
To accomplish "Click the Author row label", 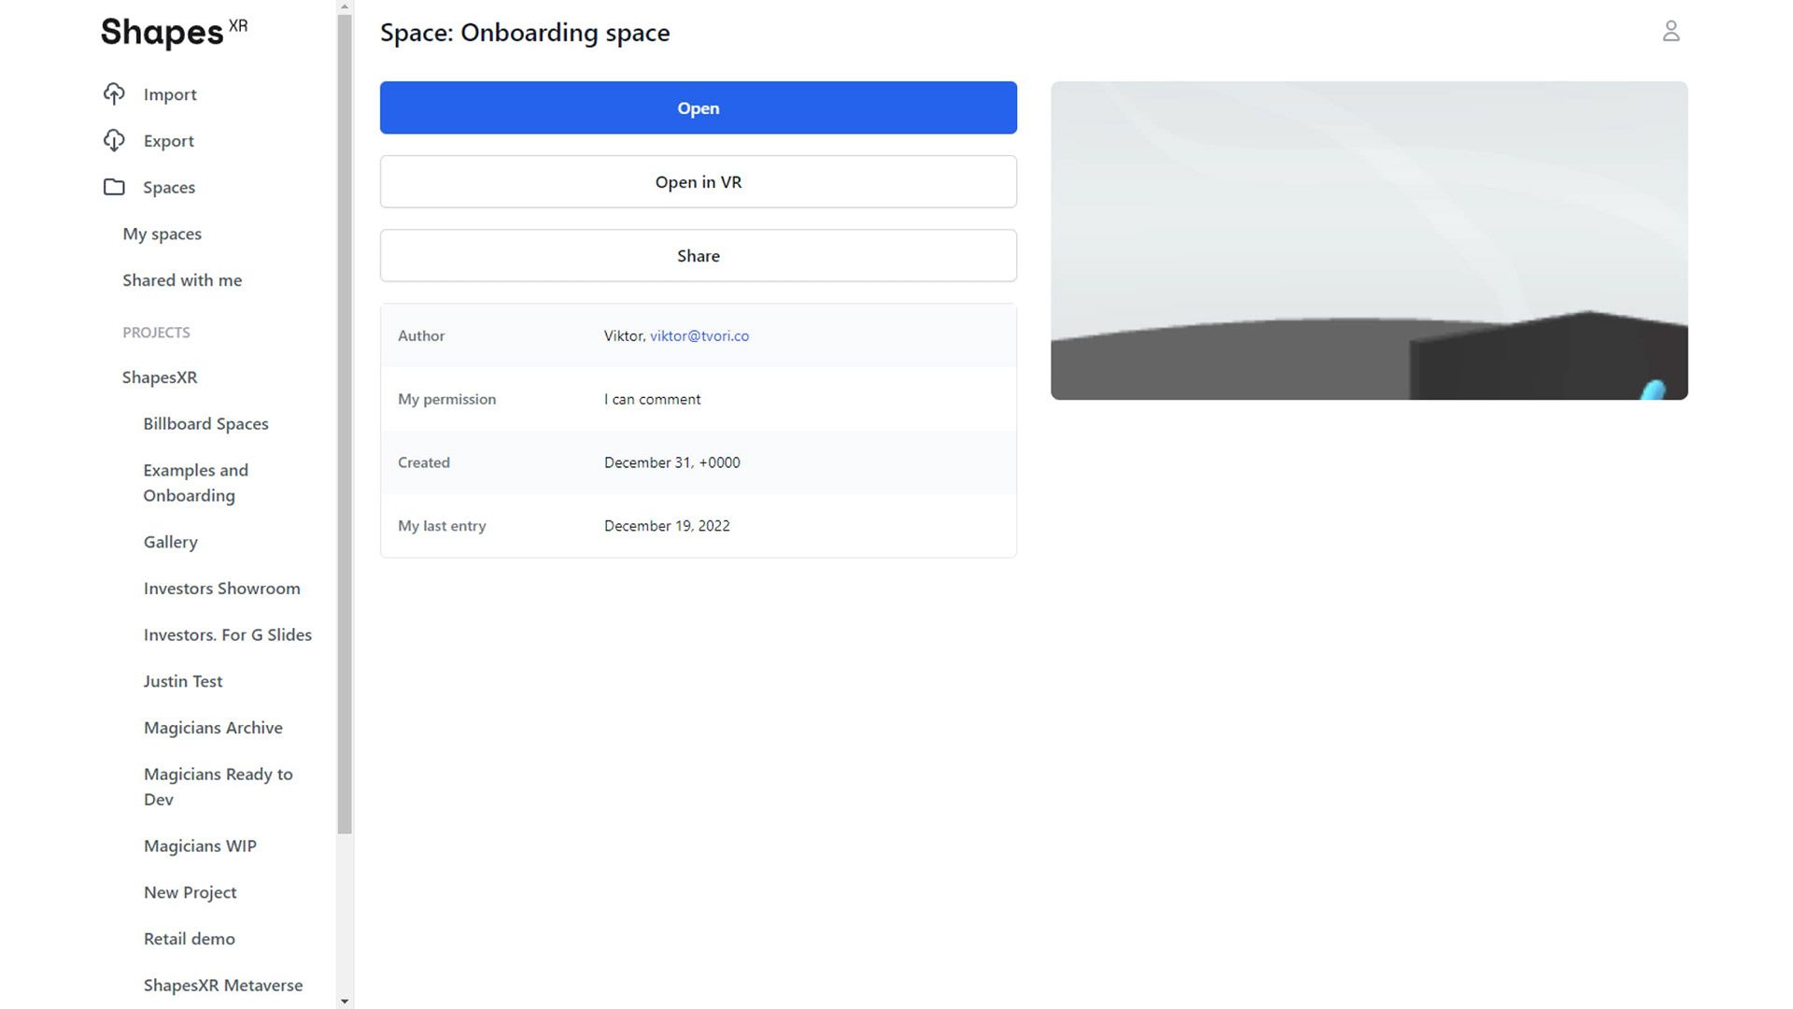I will (421, 335).
